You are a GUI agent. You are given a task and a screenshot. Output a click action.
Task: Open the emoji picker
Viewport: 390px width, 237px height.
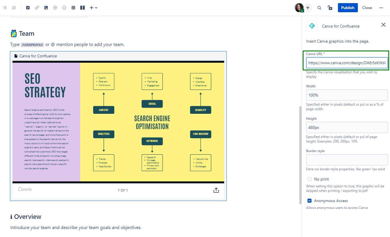pos(64,8)
